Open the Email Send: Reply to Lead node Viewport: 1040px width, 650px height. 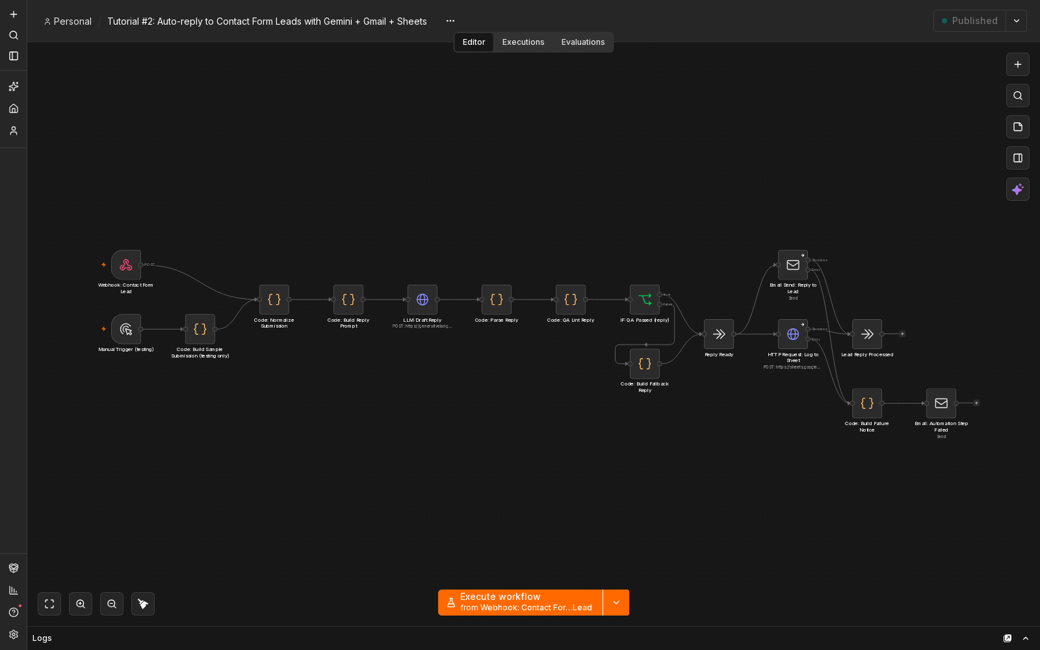click(x=793, y=265)
